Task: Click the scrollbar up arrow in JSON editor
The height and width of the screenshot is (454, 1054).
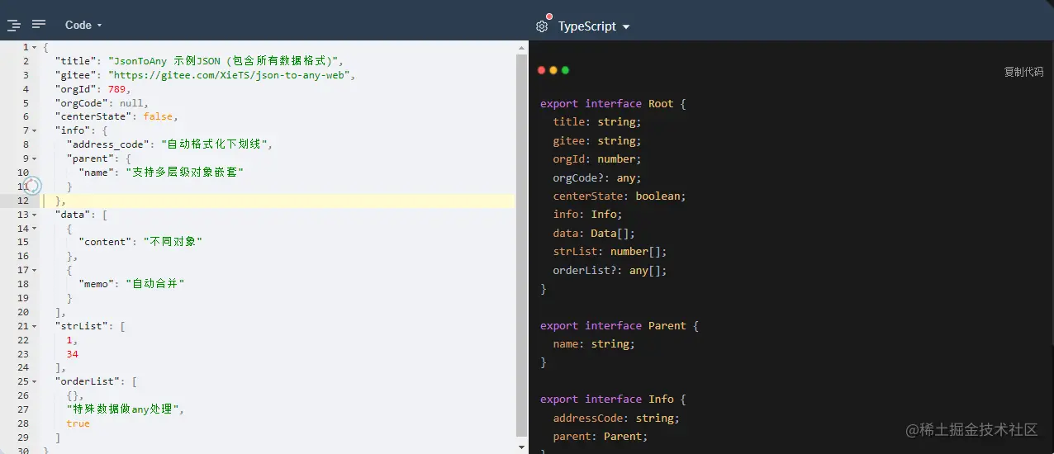Action: click(521, 47)
